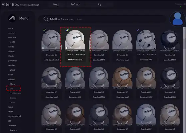Click Refresh in the top bar

pyautogui.click(x=75, y=5)
